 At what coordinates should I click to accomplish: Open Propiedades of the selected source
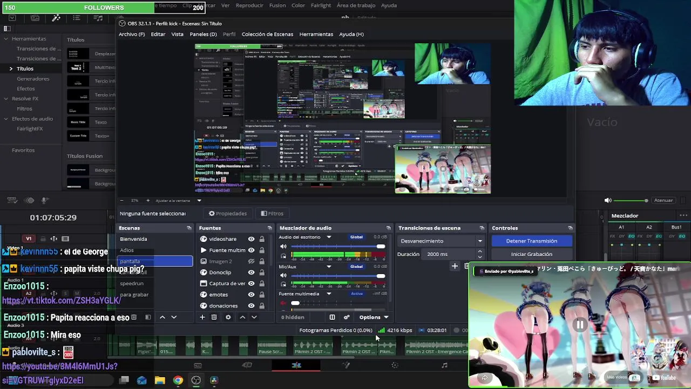click(x=228, y=213)
